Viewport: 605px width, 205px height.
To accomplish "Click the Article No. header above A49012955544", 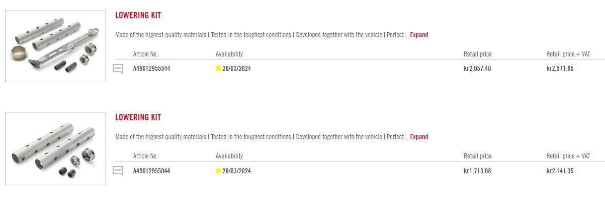I will 145,54.
